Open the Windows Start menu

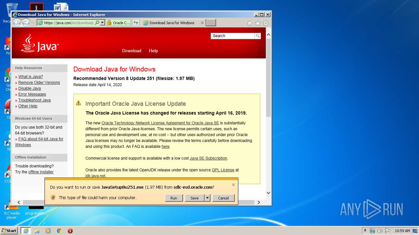9,230
